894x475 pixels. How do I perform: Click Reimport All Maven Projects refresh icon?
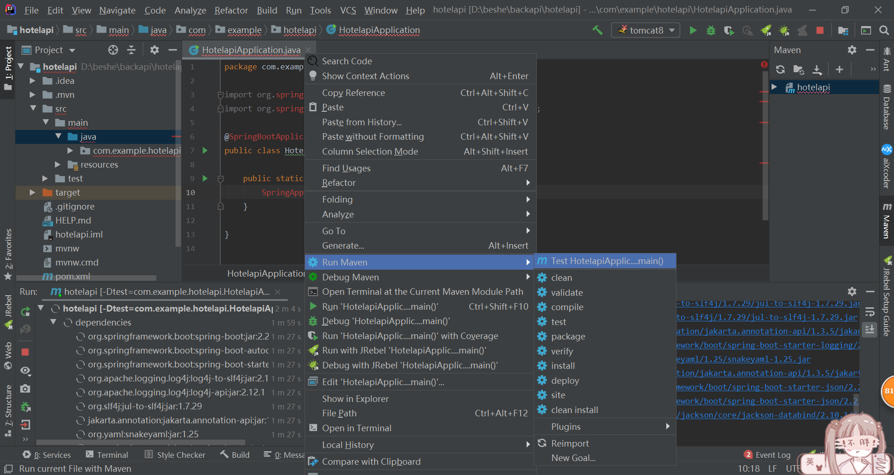pos(780,69)
